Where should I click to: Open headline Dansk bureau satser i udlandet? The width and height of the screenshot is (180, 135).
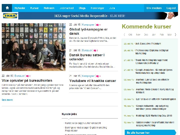coord(87,57)
